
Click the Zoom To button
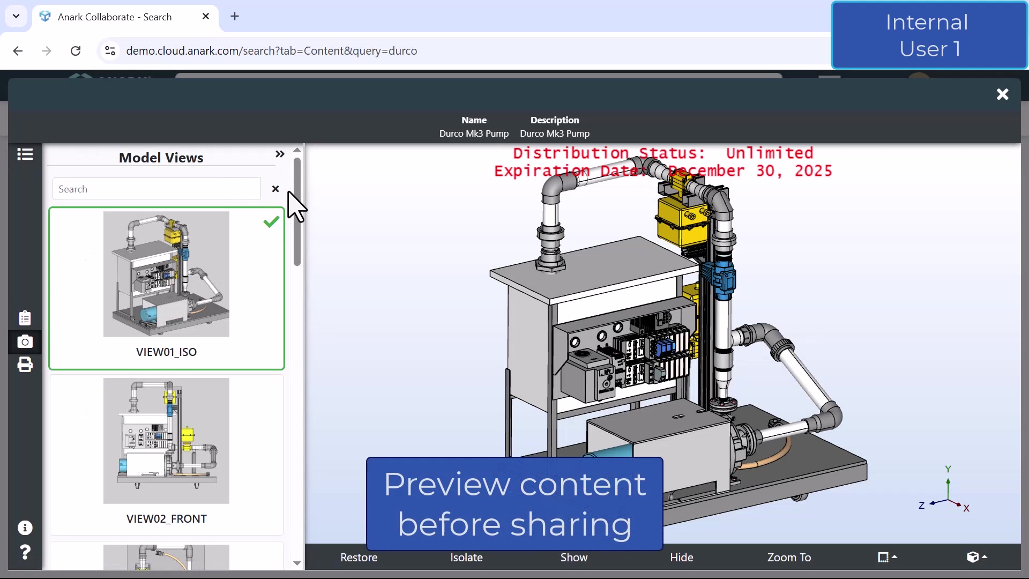pyautogui.click(x=789, y=558)
